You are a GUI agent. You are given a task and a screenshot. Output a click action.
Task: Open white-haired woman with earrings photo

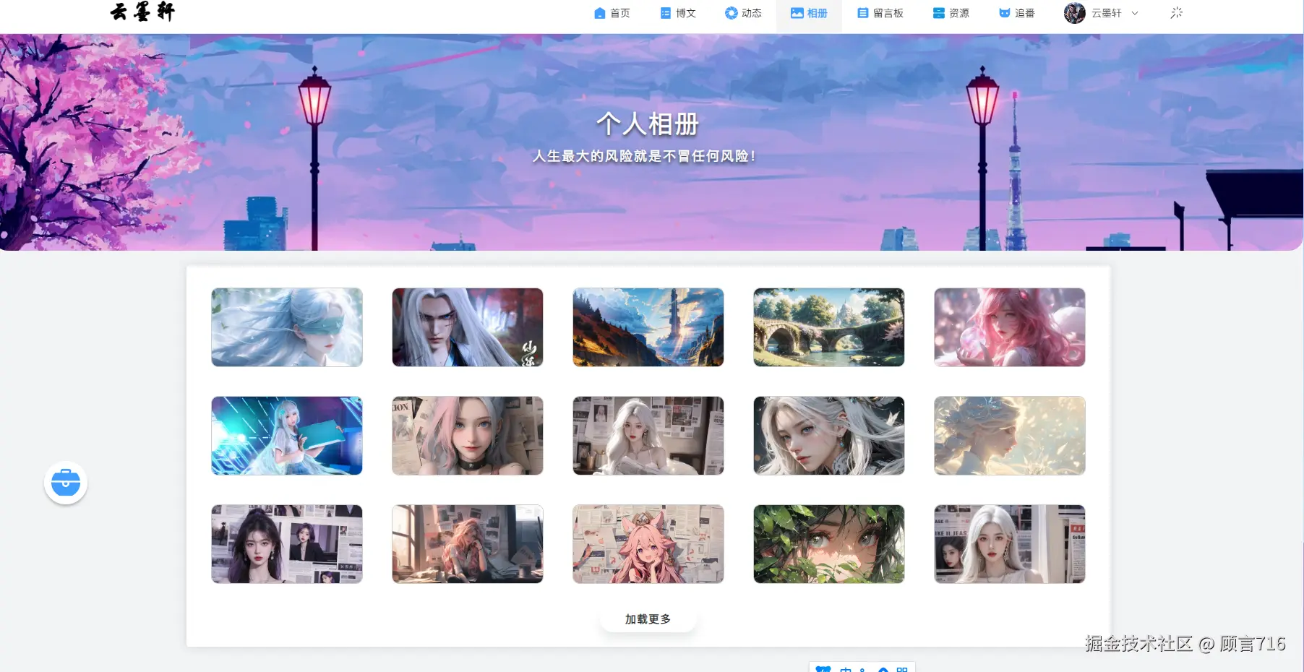click(x=1010, y=544)
